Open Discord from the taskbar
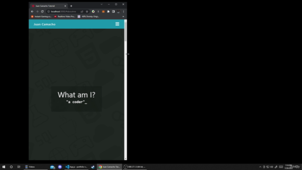Image resolution: width=302 pixels, height=170 pixels. tap(60, 167)
